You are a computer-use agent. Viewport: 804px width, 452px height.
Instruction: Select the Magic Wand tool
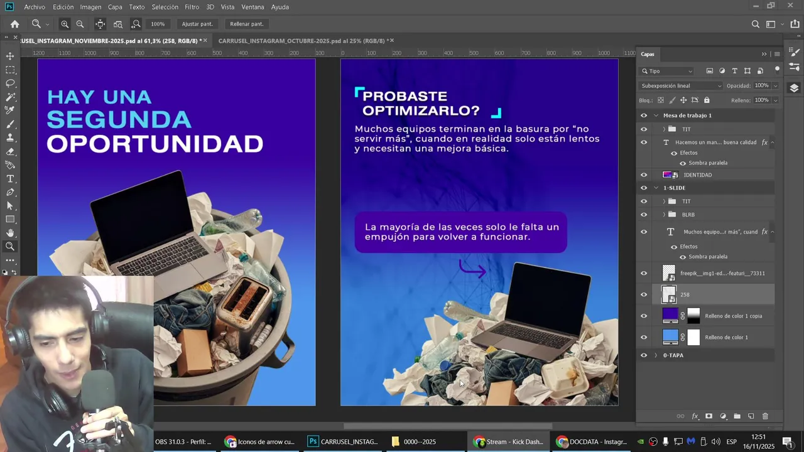click(x=10, y=97)
